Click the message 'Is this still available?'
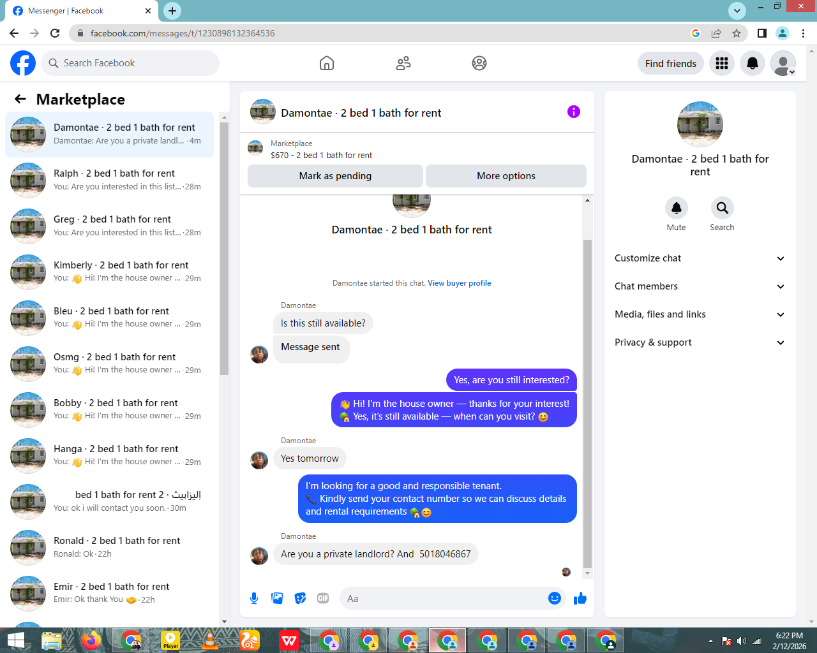Screen dimensions: 817x653 [x=323, y=323]
